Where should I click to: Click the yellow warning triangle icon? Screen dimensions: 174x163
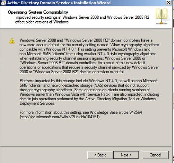coord(12,41)
